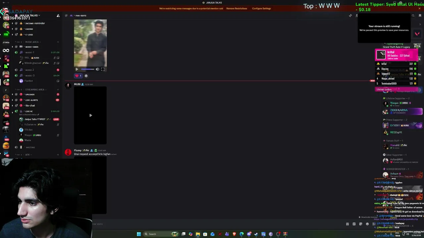Image resolution: width=424 pixels, height=238 pixels.
Task: Open Grand Theft Auto V Legacy activity
Action: tap(397, 47)
